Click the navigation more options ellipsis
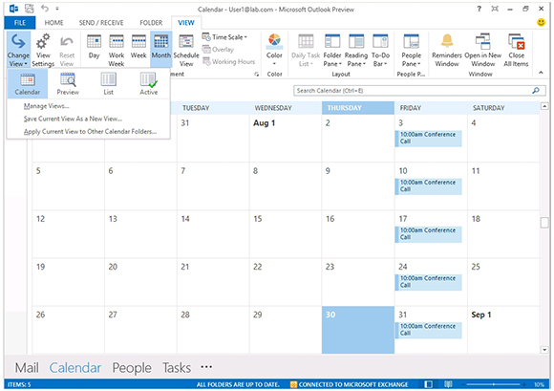This screenshot has height=391, width=554. coord(206,367)
